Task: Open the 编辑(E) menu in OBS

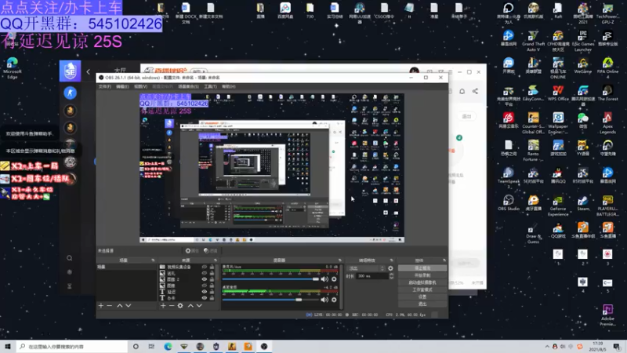Action: [122, 86]
